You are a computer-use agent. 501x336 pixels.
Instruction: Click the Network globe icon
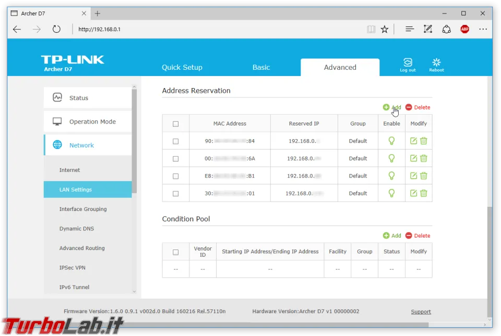[x=57, y=145]
